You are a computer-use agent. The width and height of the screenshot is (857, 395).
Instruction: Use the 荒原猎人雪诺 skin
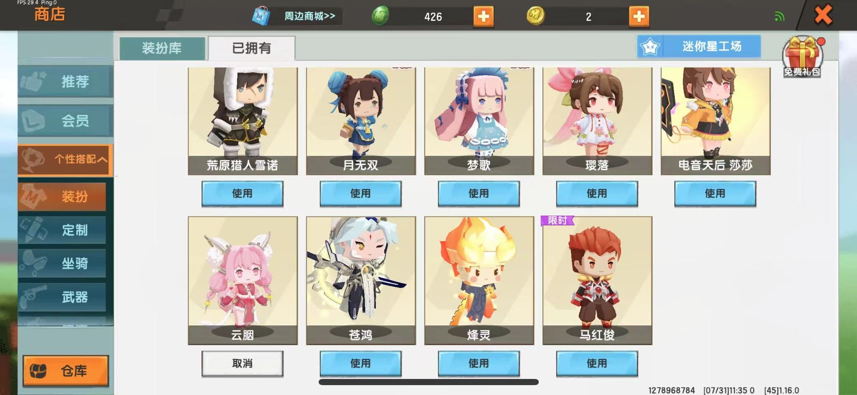coord(242,193)
